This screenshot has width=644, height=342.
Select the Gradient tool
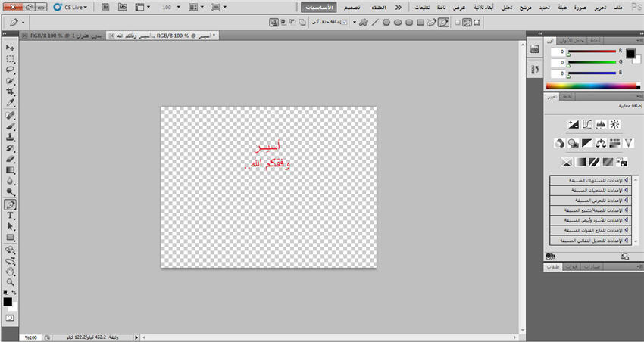[x=10, y=170]
